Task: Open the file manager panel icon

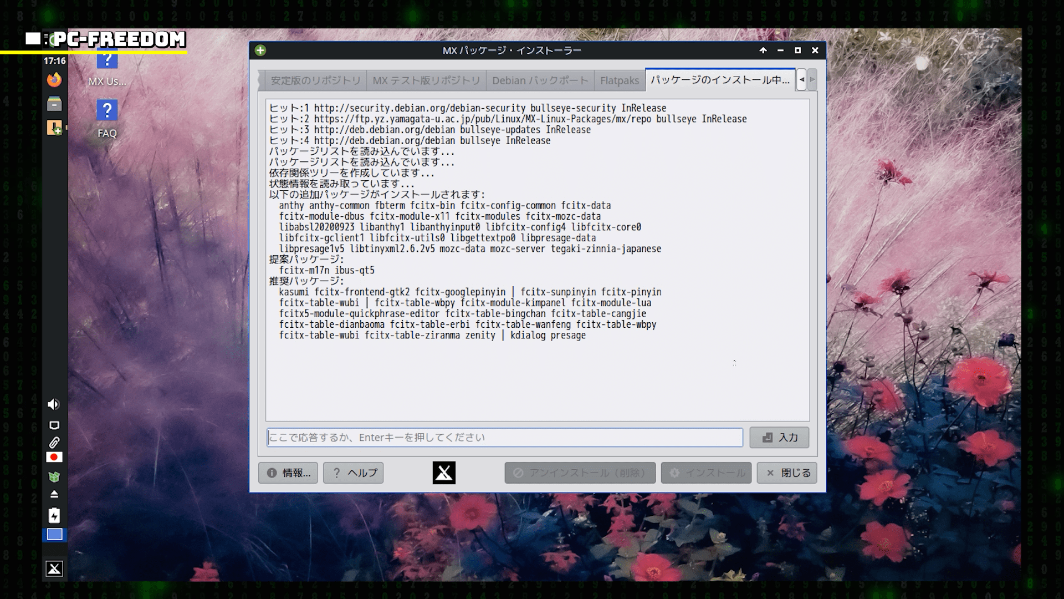Action: click(54, 104)
